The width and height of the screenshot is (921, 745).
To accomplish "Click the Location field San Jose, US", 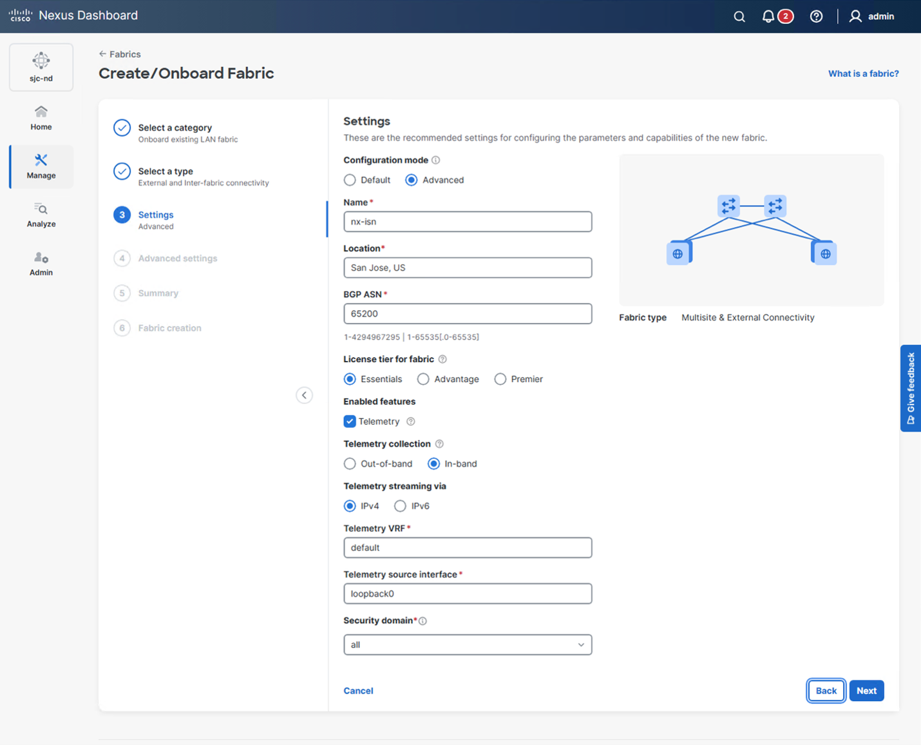I will [x=468, y=267].
